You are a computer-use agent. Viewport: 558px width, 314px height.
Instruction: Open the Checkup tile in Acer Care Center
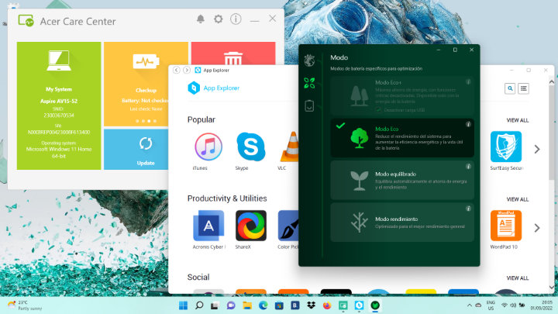point(146,84)
